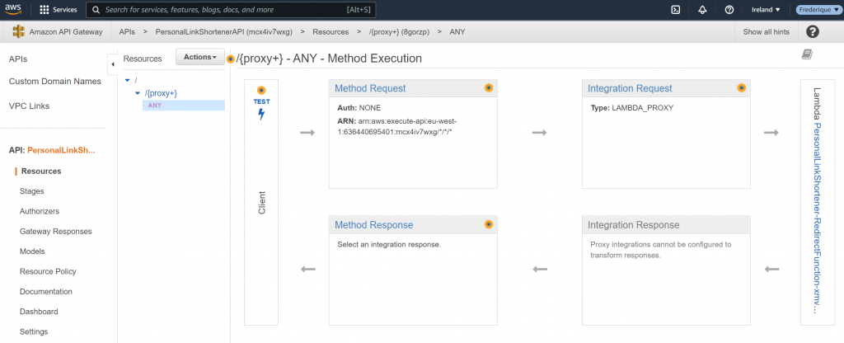Open the notifications bell

click(702, 10)
